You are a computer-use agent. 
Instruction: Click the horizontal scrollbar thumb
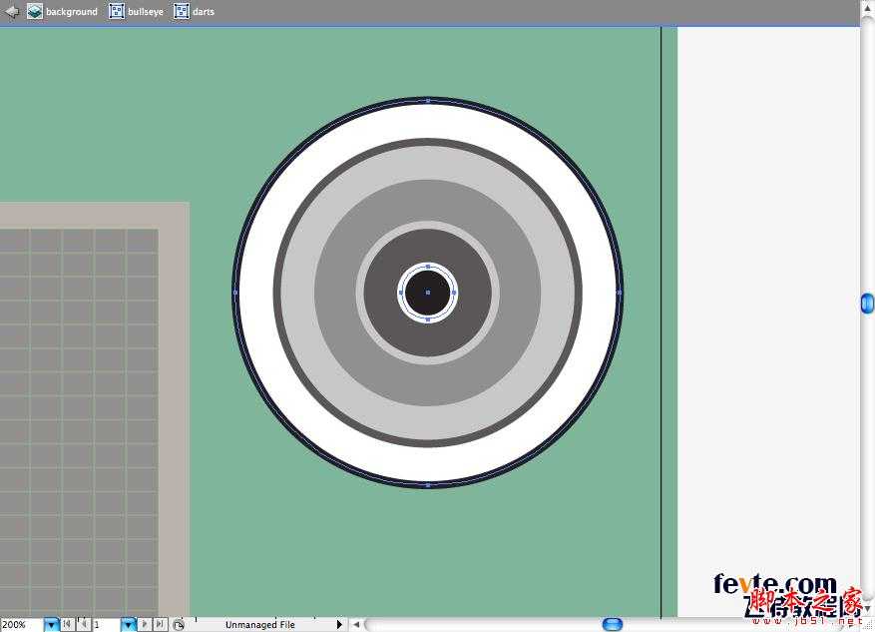[613, 624]
